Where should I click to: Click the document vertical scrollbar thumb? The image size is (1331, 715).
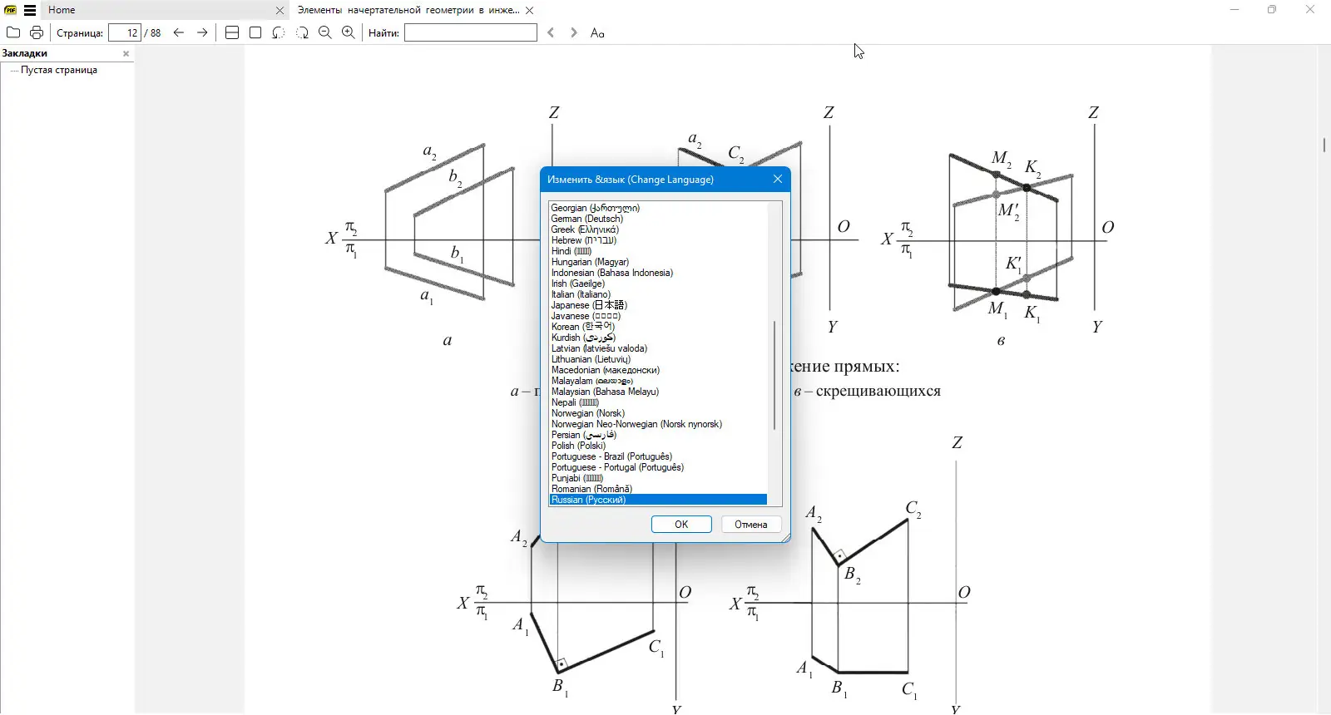coord(1324,145)
